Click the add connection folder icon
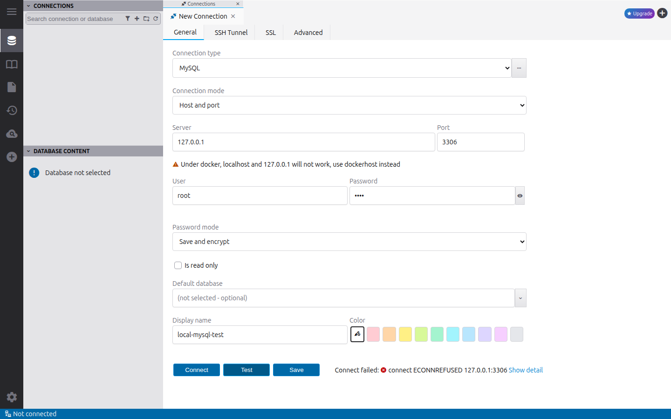Image resolution: width=671 pixels, height=419 pixels. [146, 19]
